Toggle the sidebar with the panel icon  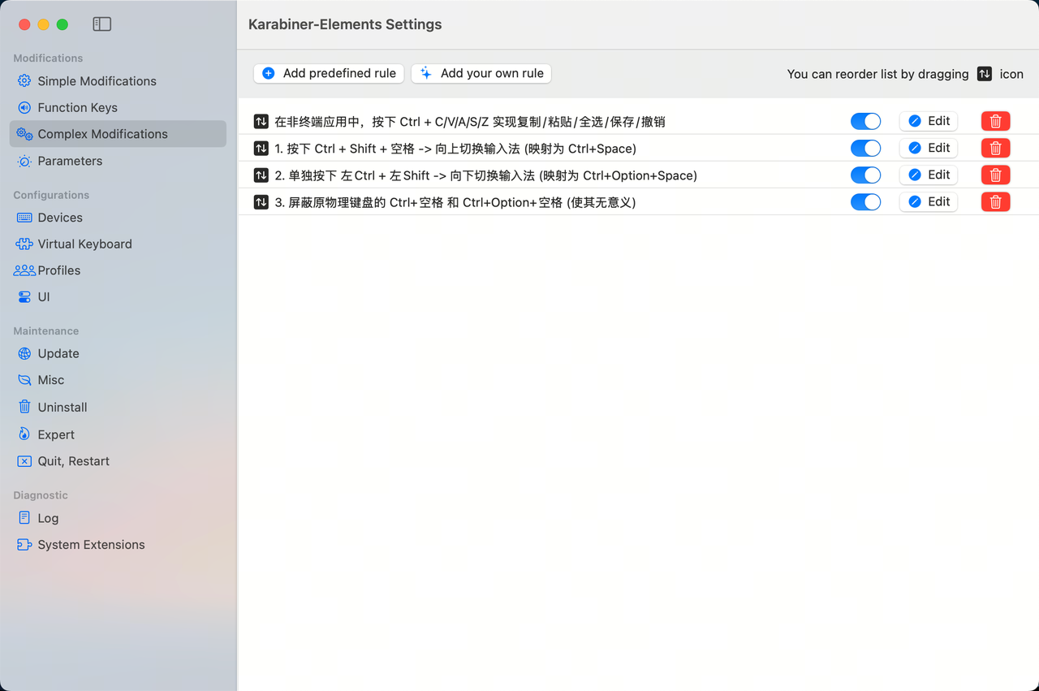tap(101, 24)
